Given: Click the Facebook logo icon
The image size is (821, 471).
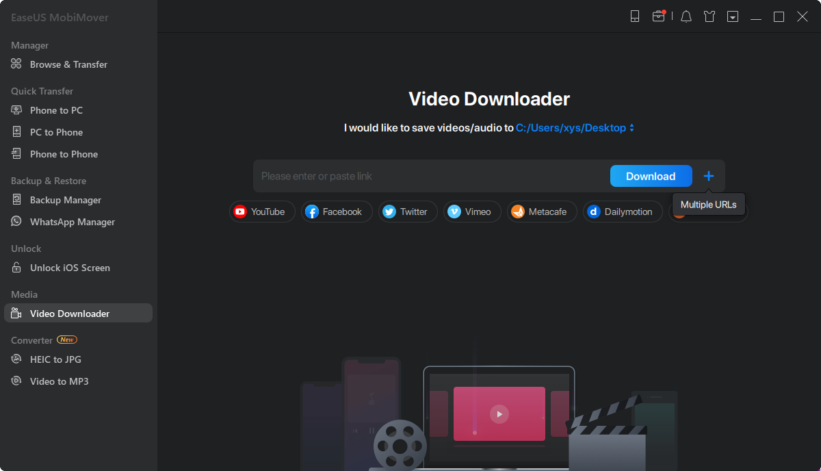Looking at the screenshot, I should pos(312,212).
